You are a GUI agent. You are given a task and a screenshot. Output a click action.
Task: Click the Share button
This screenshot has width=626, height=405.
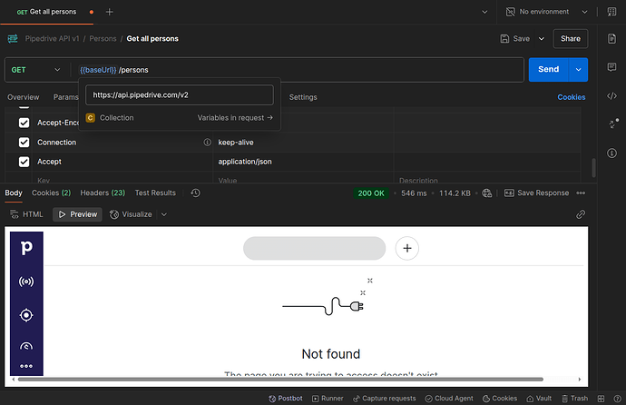click(x=570, y=39)
